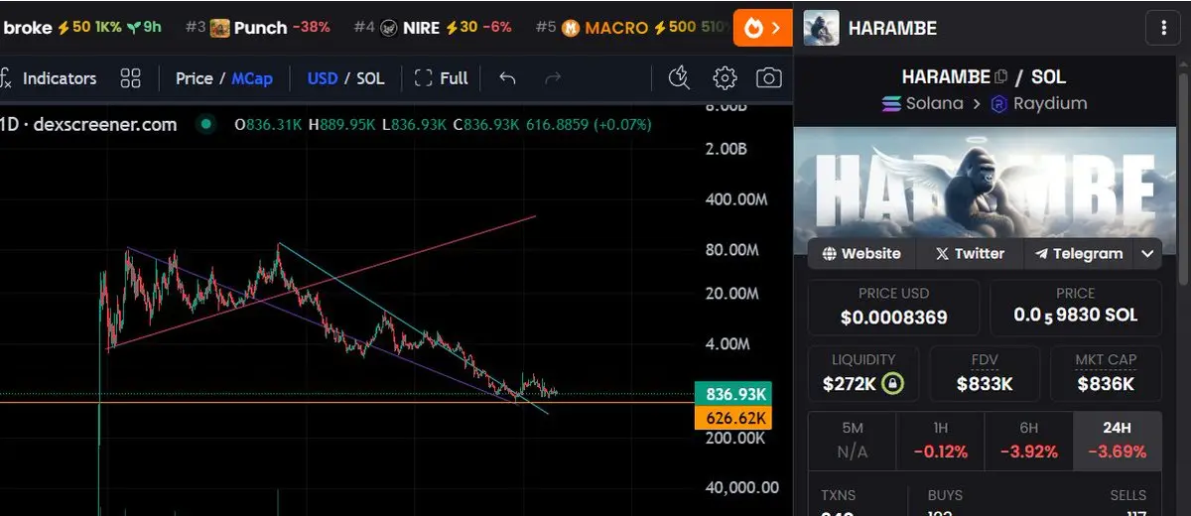The image size is (1191, 516).
Task: Open the HARAMBE Website link
Action: point(860,254)
